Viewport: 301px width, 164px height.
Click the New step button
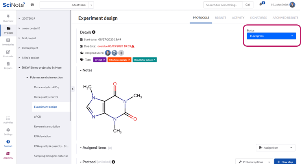(x=285, y=162)
